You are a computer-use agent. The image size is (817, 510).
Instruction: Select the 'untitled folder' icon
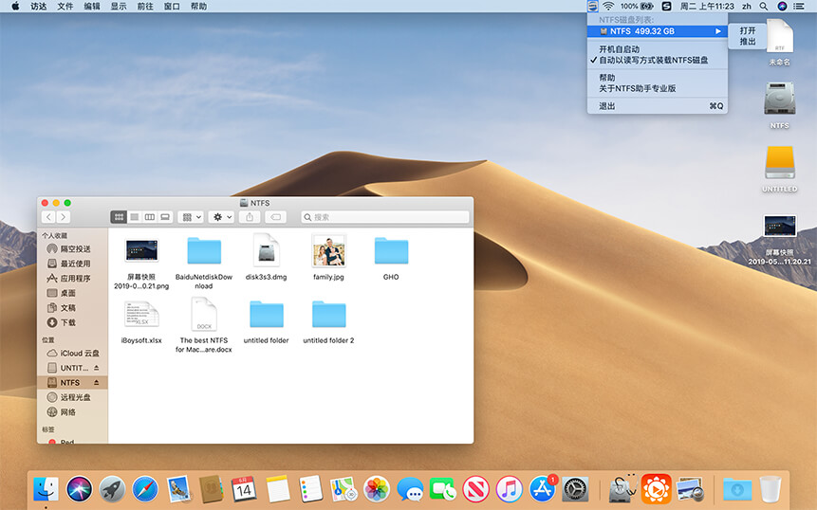coord(267,315)
